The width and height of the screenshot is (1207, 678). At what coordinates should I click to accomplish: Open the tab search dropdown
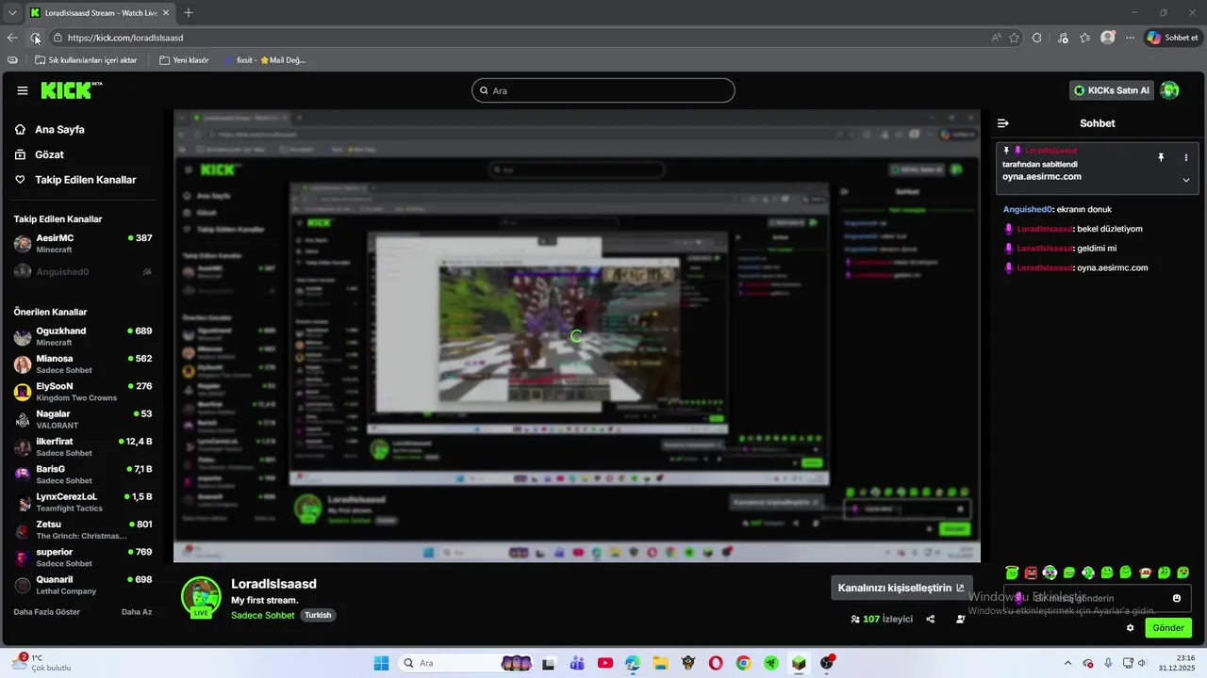click(11, 12)
